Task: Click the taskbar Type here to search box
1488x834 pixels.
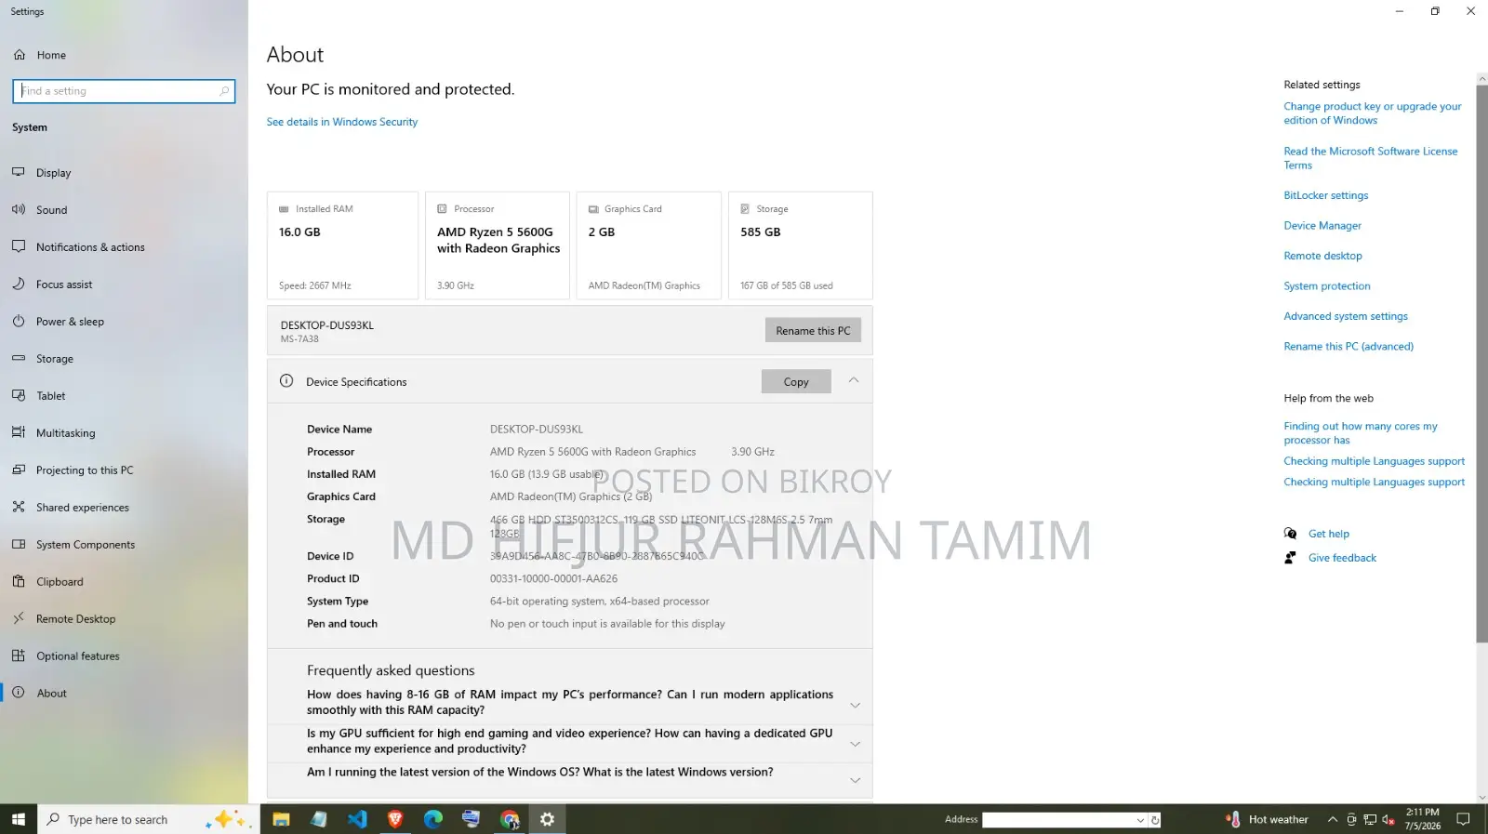Action: click(149, 819)
